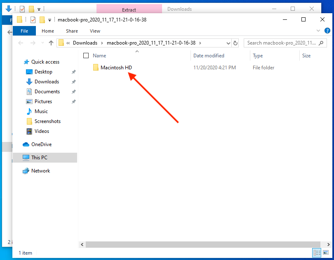The width and height of the screenshot is (334, 260).
Task: Open OneDrive in the navigation pane
Action: click(41, 144)
